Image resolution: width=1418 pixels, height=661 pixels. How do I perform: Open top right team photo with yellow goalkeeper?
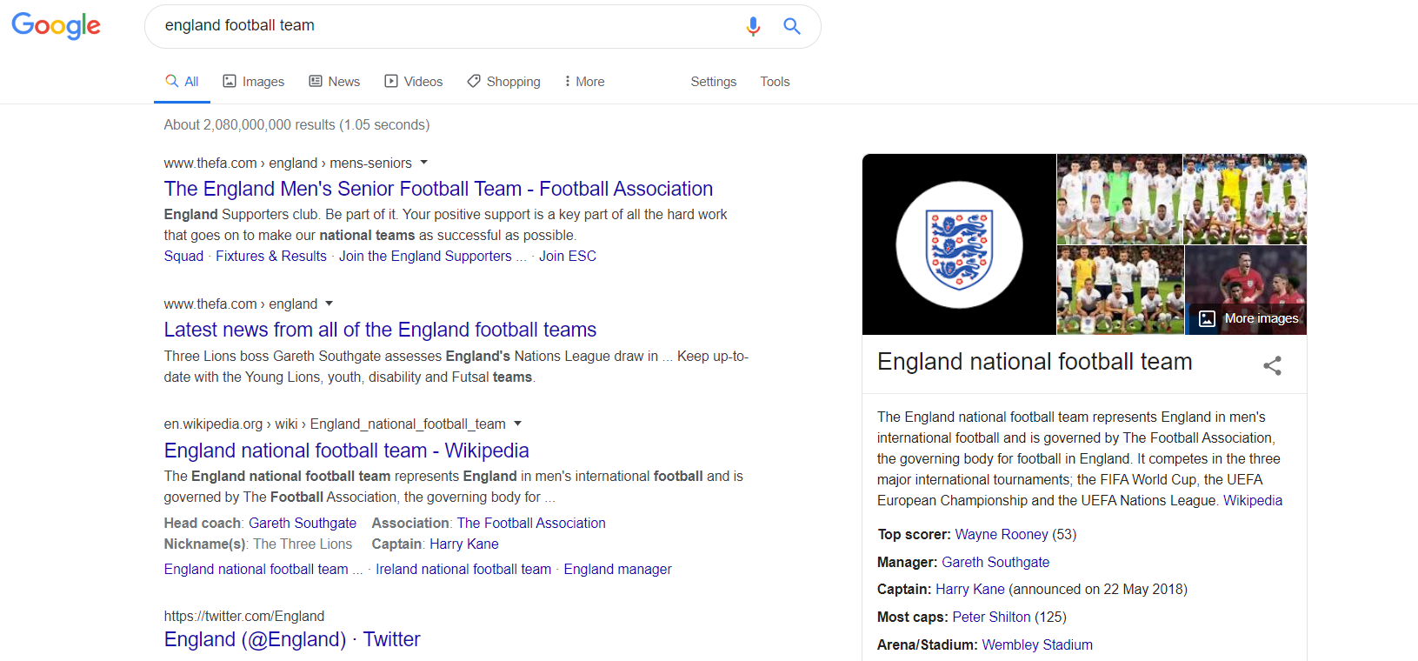[1245, 199]
